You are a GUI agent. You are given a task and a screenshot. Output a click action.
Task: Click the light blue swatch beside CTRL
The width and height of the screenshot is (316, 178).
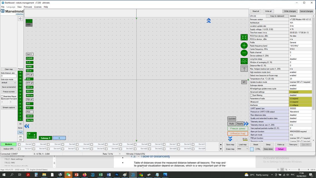(x=252, y=149)
